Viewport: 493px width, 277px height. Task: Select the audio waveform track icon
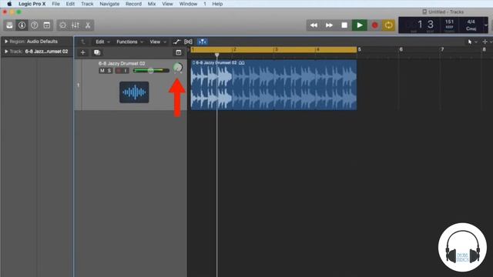(134, 92)
